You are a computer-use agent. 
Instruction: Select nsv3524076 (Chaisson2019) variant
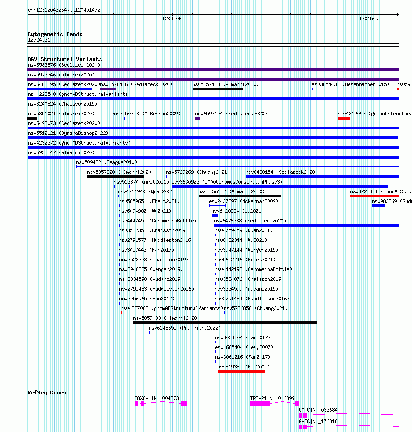click(x=249, y=280)
